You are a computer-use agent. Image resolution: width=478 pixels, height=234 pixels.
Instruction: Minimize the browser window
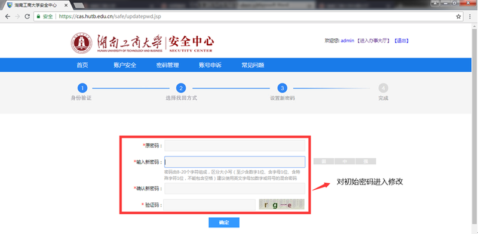(x=446, y=3)
